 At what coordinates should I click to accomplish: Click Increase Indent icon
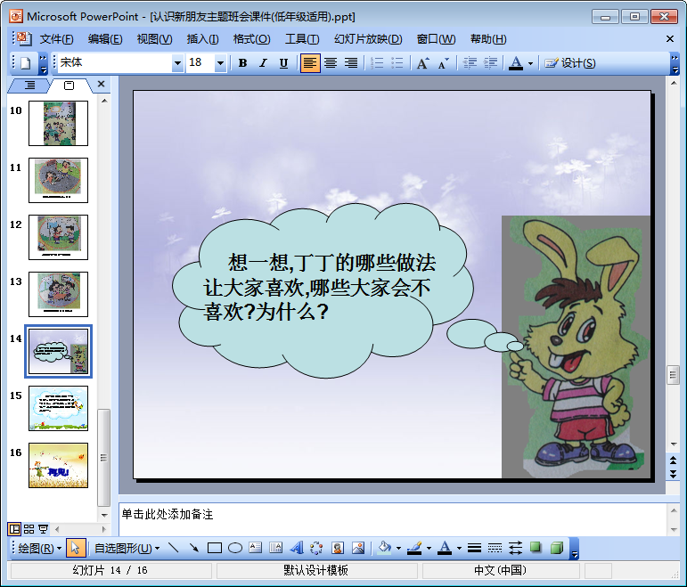point(490,63)
